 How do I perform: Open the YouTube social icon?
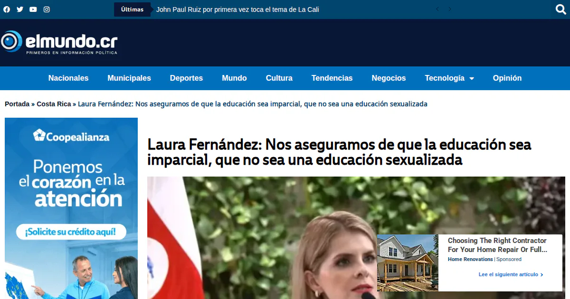click(33, 9)
